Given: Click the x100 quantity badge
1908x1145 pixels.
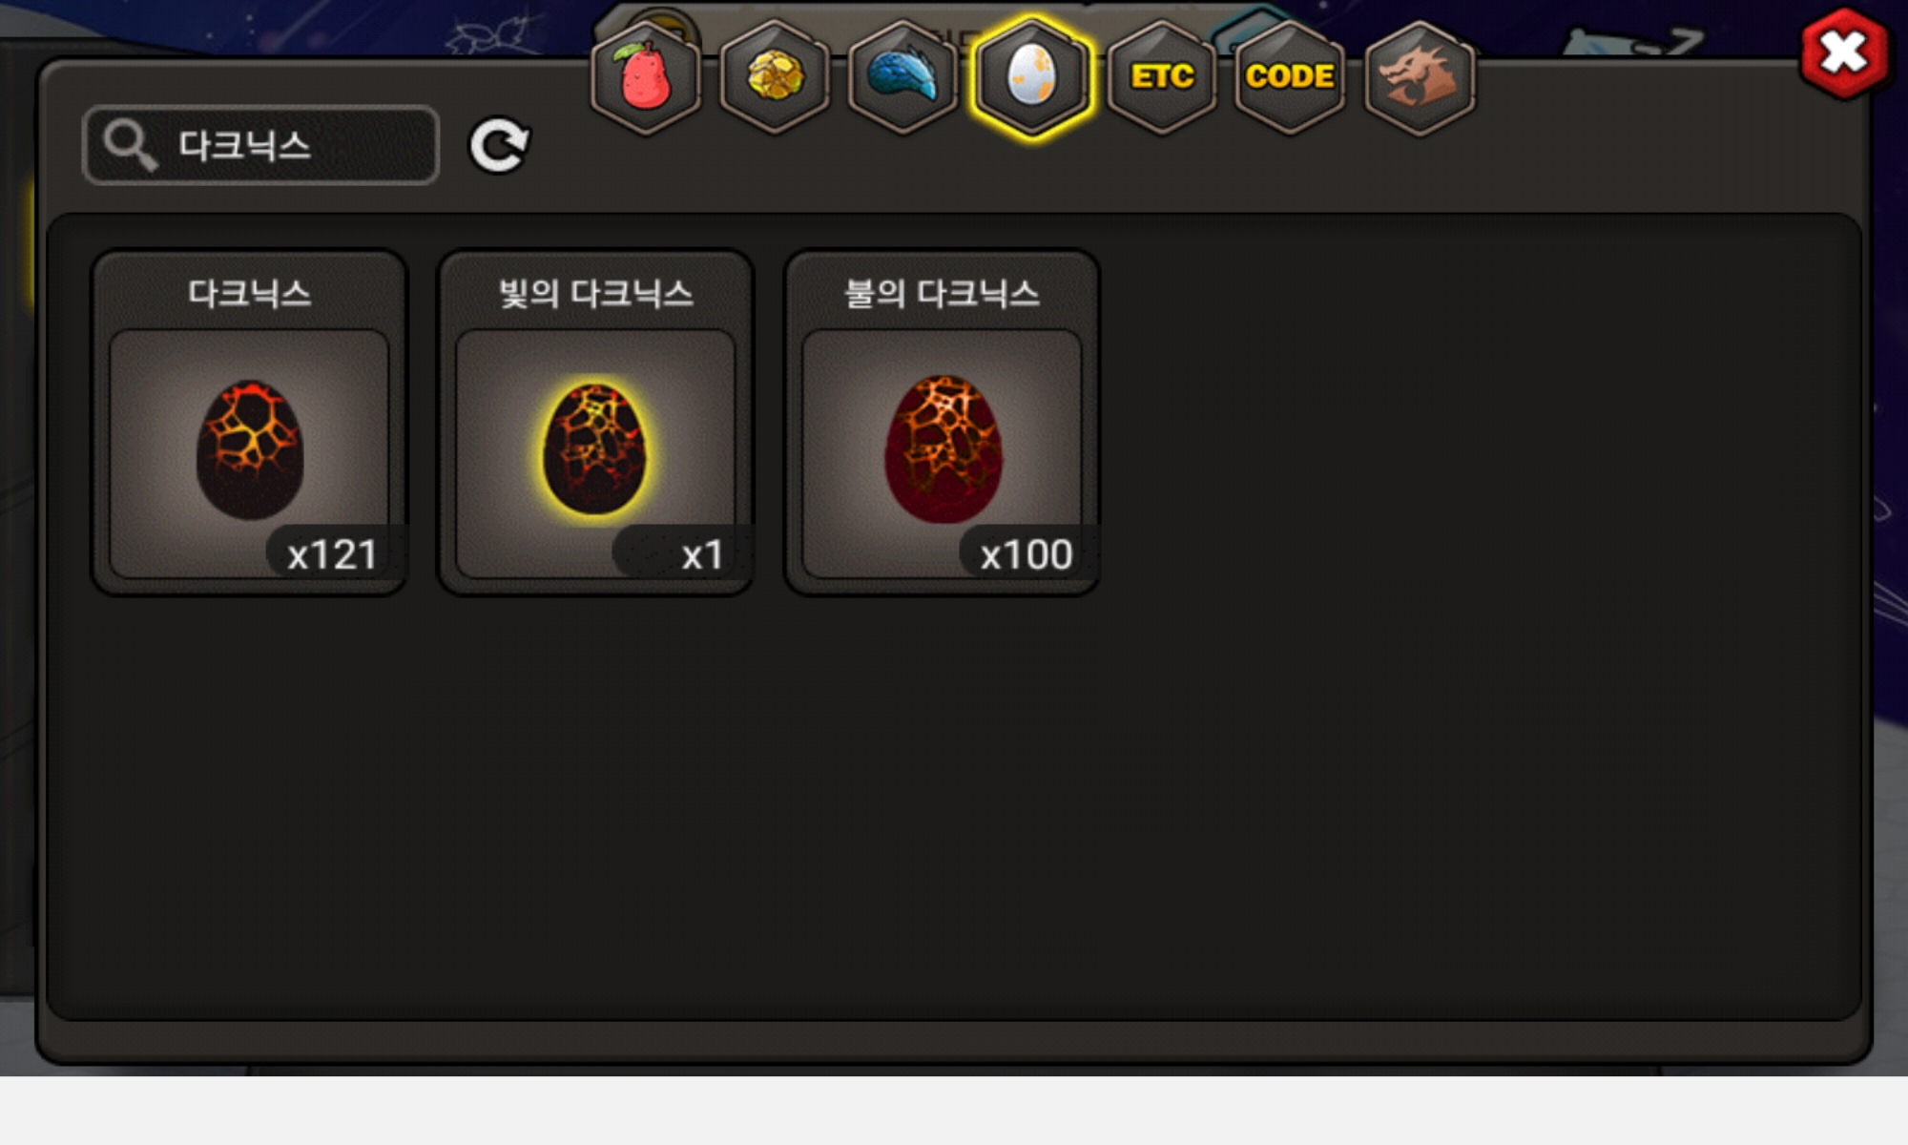Looking at the screenshot, I should coord(1027,553).
